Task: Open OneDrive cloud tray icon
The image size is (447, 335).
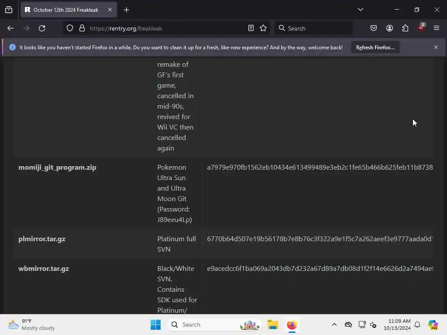Action: [x=348, y=325]
